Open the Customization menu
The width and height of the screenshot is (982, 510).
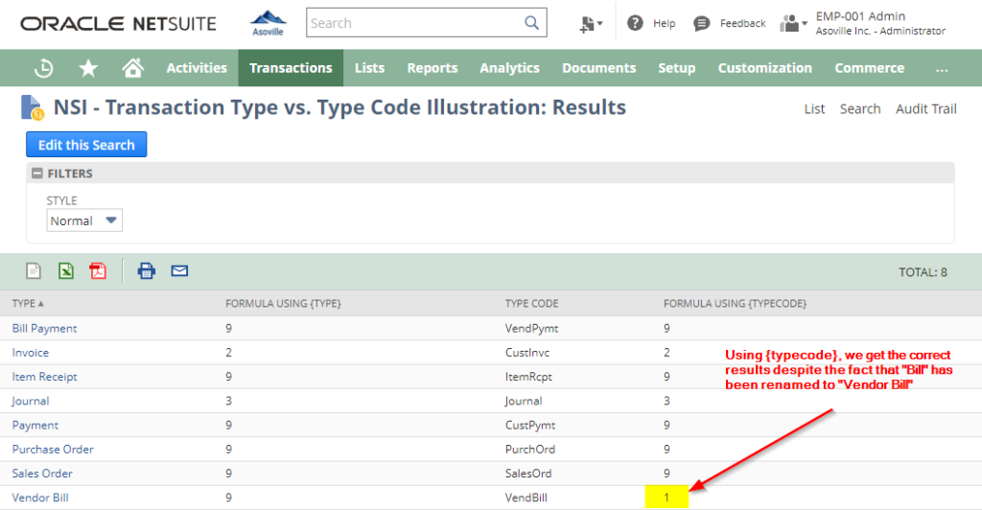[764, 67]
